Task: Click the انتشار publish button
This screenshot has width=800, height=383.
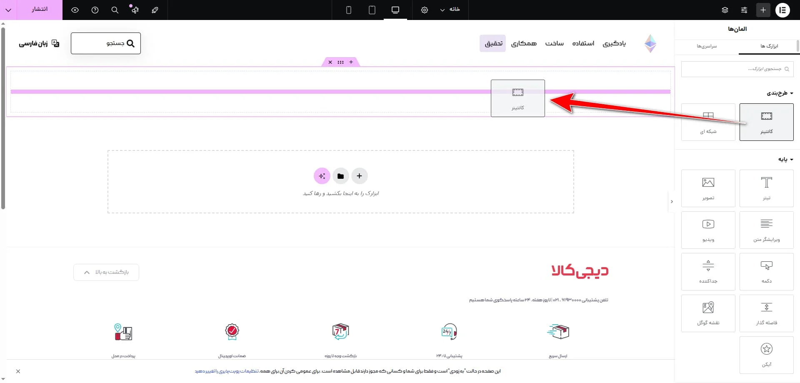Action: point(40,9)
